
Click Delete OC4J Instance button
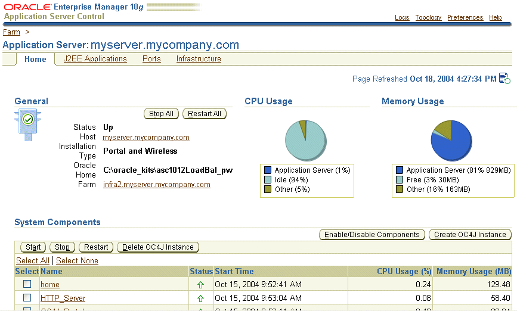[x=158, y=247]
